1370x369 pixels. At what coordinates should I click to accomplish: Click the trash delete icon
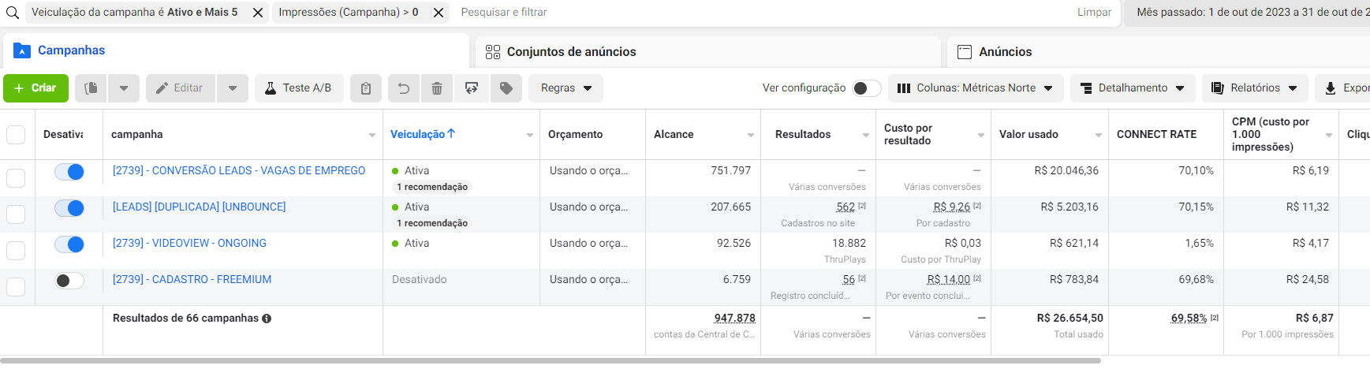(x=437, y=88)
